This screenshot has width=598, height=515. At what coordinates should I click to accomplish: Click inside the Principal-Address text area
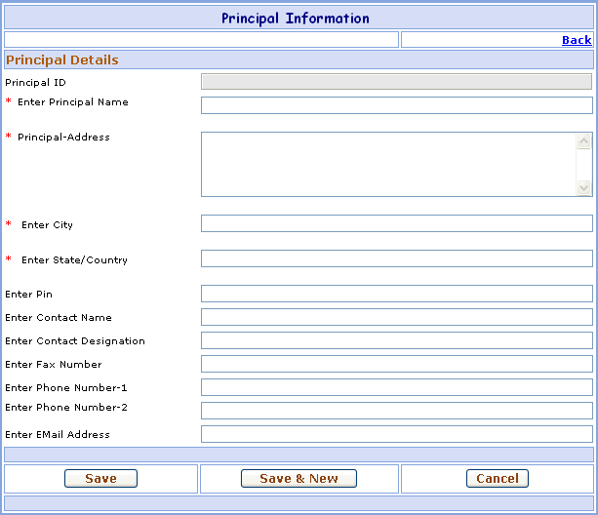pos(388,164)
